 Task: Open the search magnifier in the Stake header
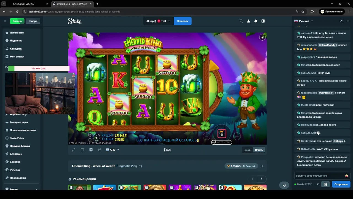[x=241, y=21]
